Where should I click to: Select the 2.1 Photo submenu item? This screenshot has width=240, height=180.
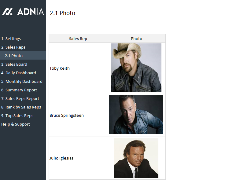(14, 56)
